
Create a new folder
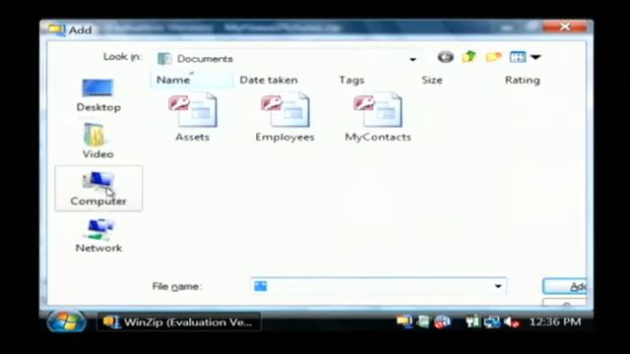(x=493, y=57)
